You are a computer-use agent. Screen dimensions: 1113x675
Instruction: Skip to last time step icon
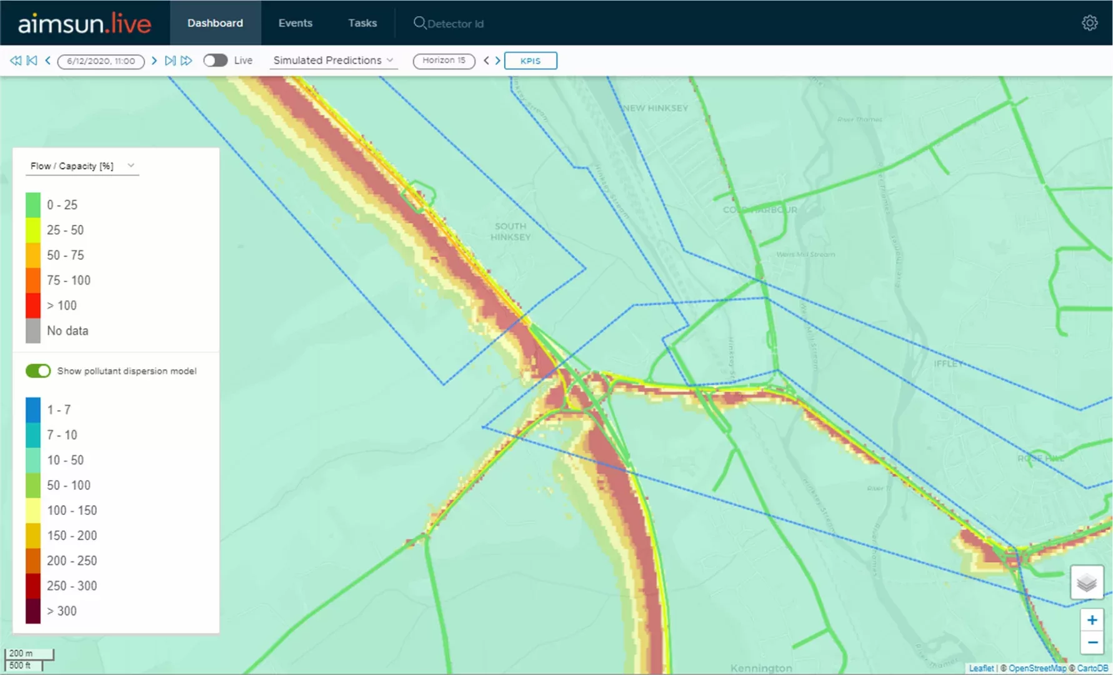170,61
